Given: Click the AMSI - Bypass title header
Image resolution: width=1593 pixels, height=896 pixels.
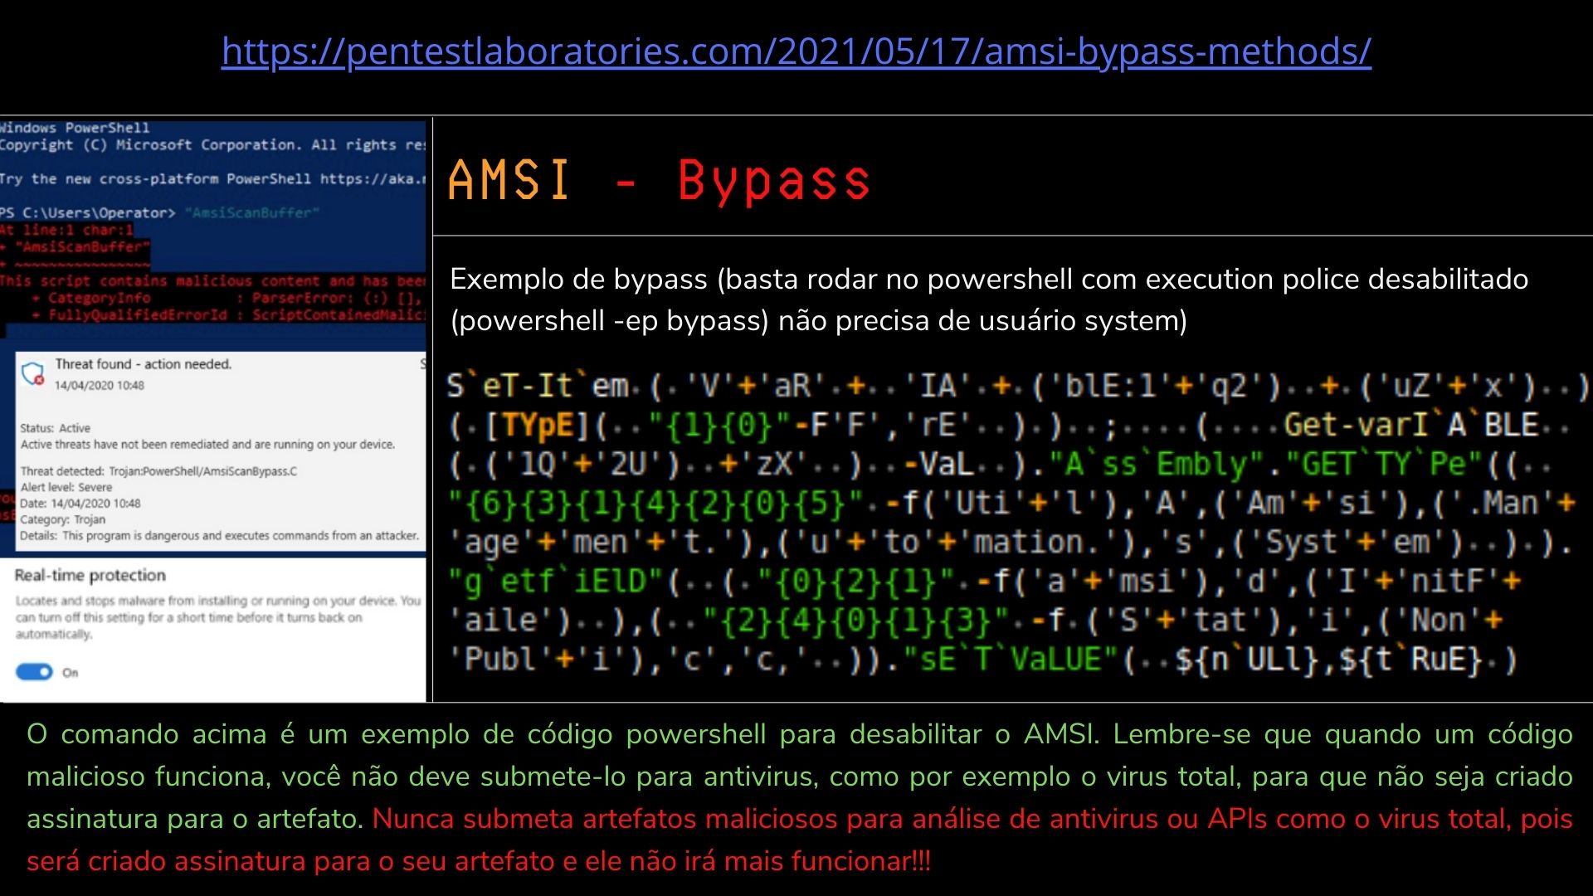Looking at the screenshot, I should pos(658,181).
